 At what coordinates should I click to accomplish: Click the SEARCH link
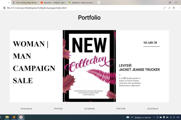tap(150, 42)
